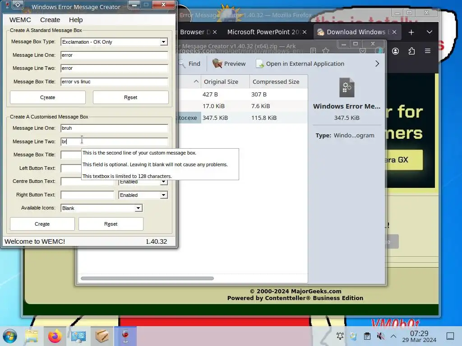462x346 pixels.
Task: Click the Right Button Text field
Action: point(87,195)
